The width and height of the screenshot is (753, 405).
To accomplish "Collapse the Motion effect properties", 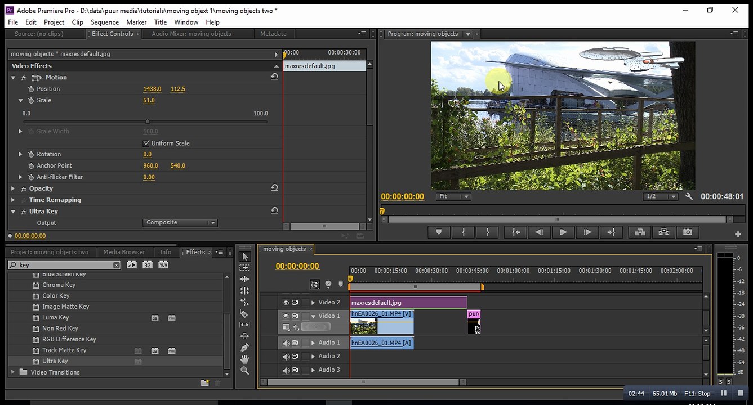I will tap(13, 78).
